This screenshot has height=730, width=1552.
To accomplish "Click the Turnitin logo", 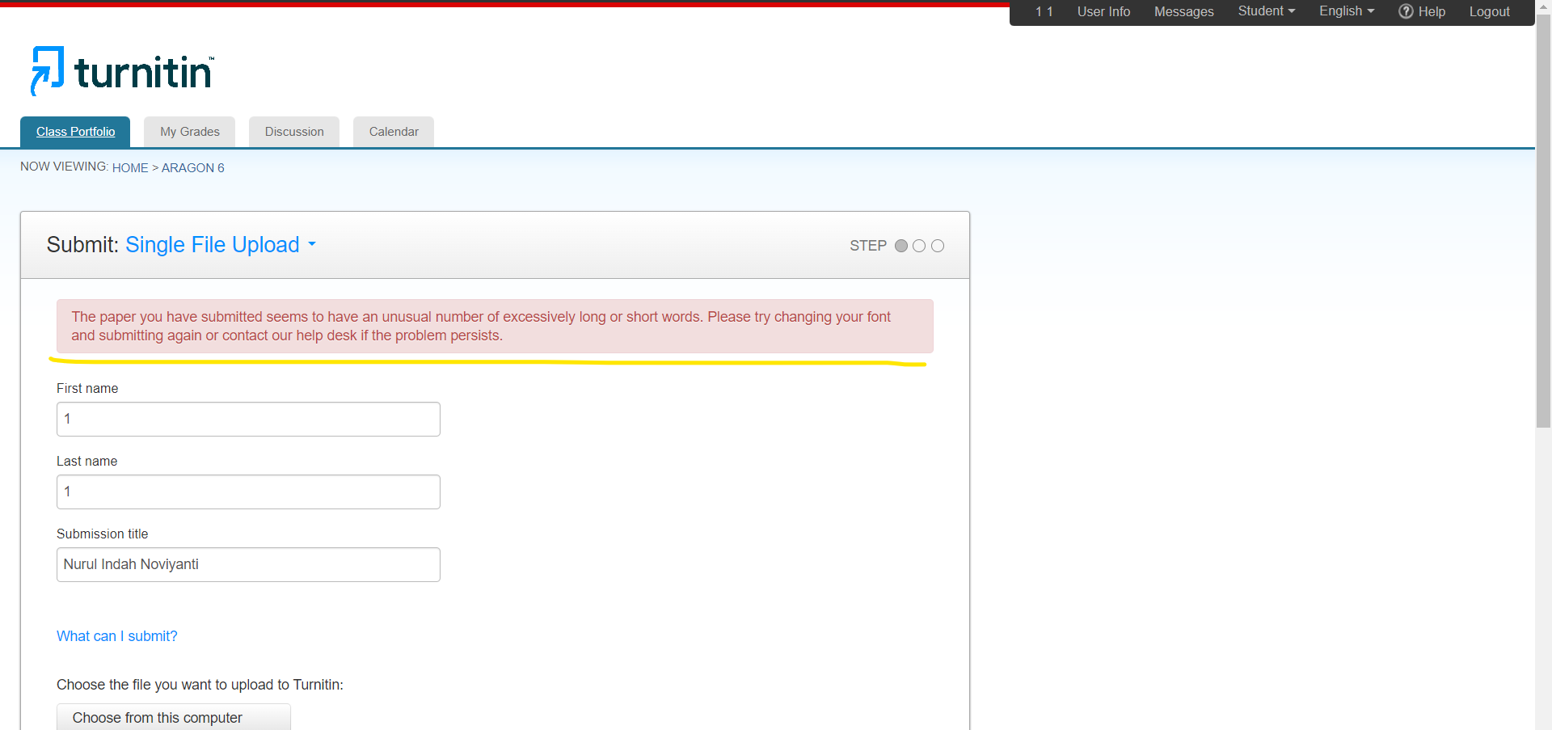I will [x=122, y=71].
